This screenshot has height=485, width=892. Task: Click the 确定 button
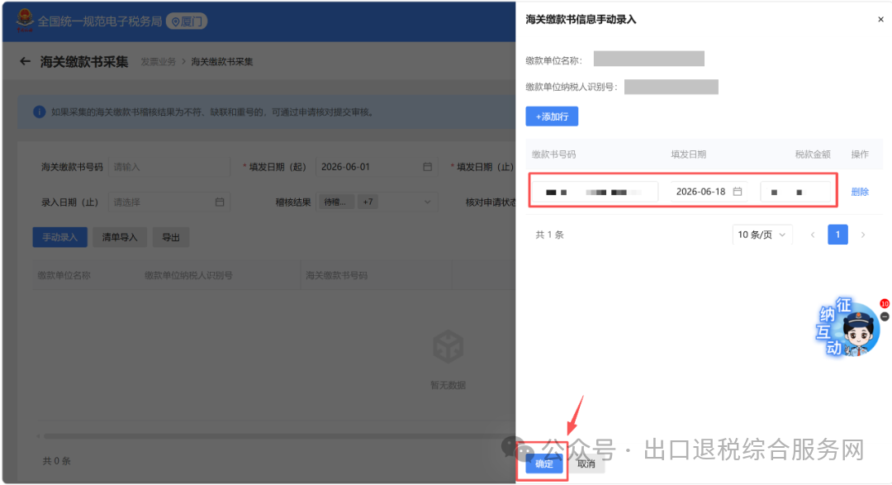pyautogui.click(x=543, y=464)
